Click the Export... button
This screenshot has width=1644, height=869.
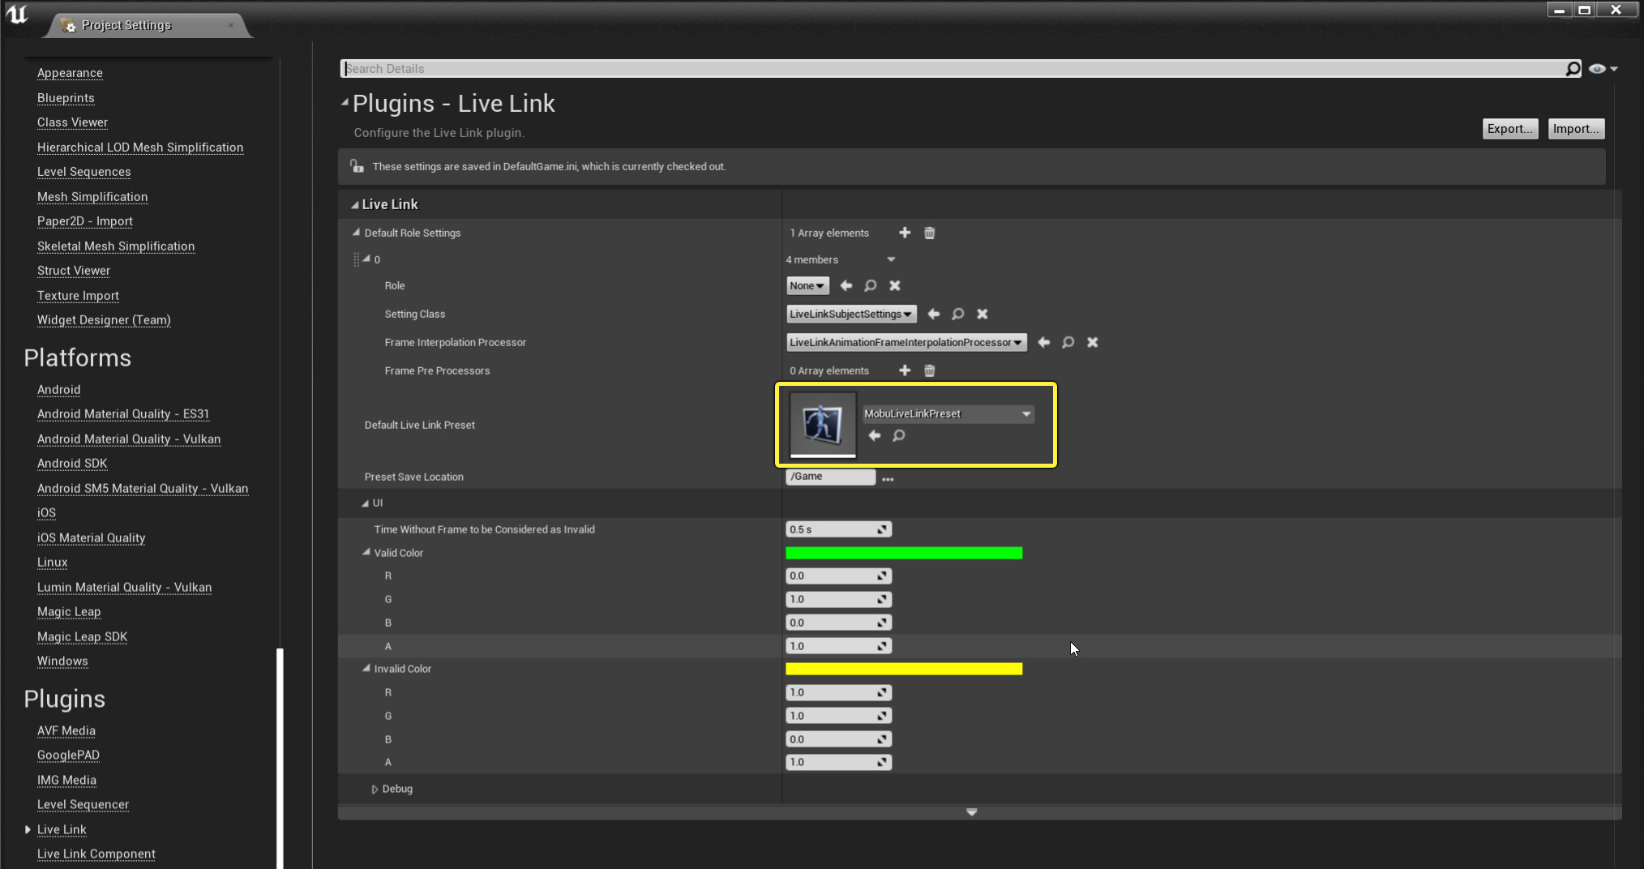point(1509,129)
